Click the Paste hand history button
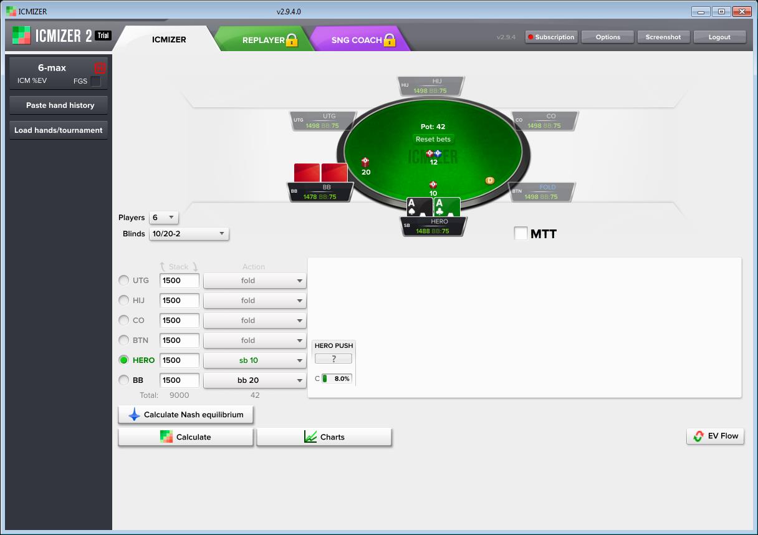758x535 pixels. [60, 105]
